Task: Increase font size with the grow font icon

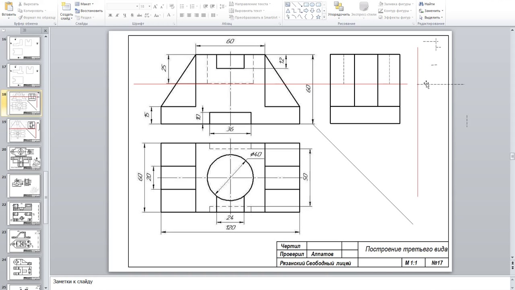Action: pyautogui.click(x=155, y=6)
